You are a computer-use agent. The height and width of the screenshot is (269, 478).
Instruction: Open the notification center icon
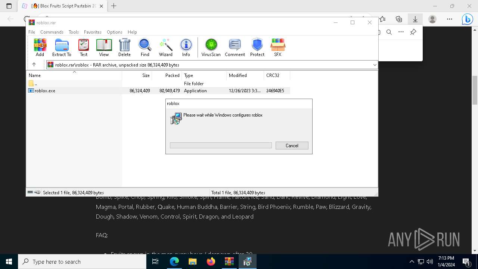466,262
